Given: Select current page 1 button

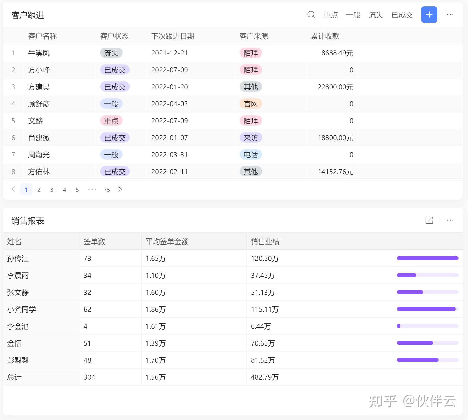Looking at the screenshot, I should [x=26, y=190].
